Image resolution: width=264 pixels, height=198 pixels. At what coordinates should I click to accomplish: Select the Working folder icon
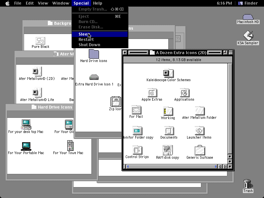(168, 111)
